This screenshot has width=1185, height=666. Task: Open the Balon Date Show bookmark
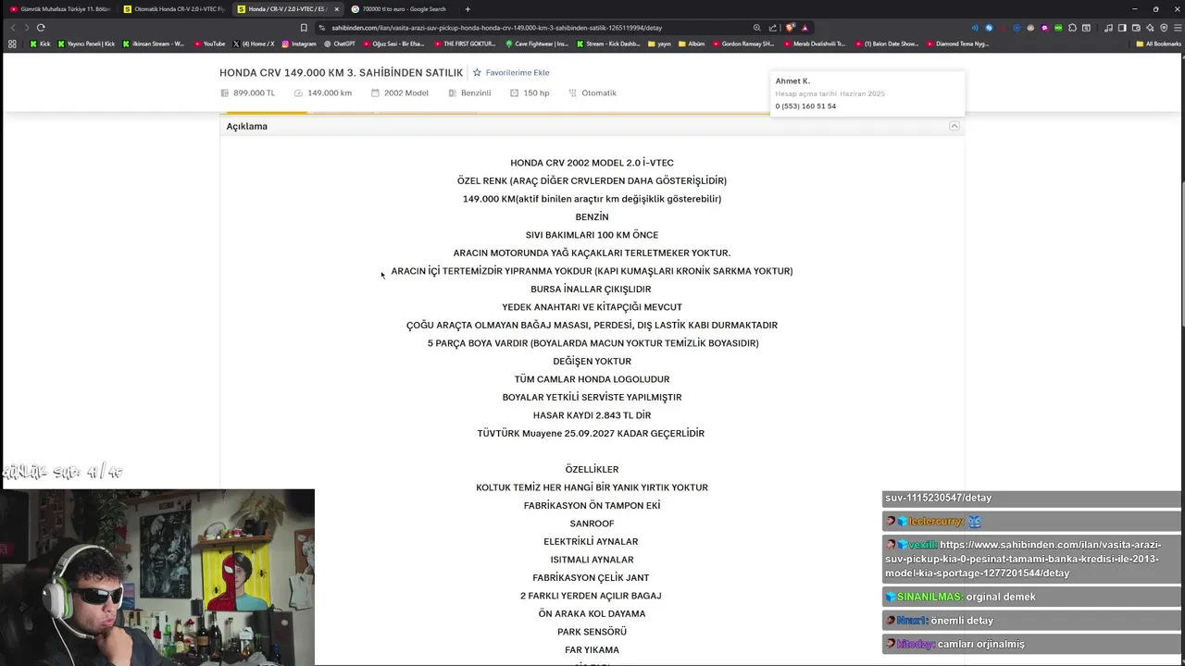pyautogui.click(x=886, y=43)
